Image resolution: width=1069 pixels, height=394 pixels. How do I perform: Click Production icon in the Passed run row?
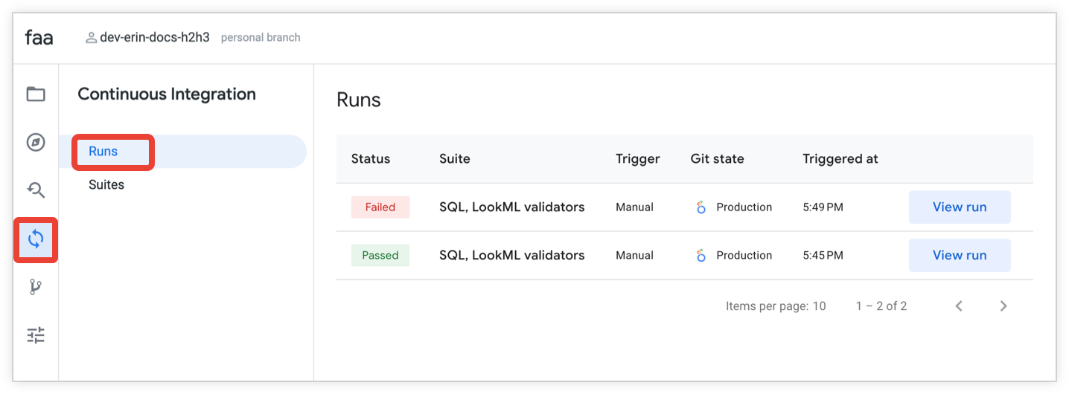coord(701,256)
